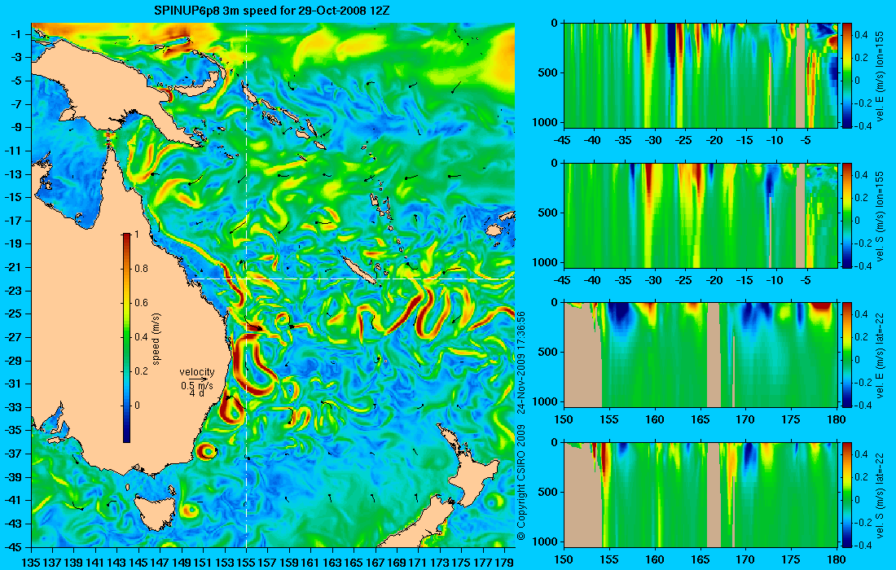The image size is (896, 570).
Task: Click the speed colorbar on the map
Action: click(x=126, y=338)
